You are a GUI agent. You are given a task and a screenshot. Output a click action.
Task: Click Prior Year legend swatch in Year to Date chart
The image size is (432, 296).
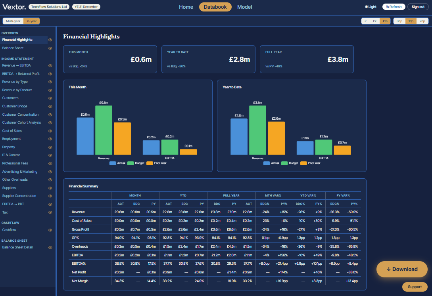(x=303, y=163)
